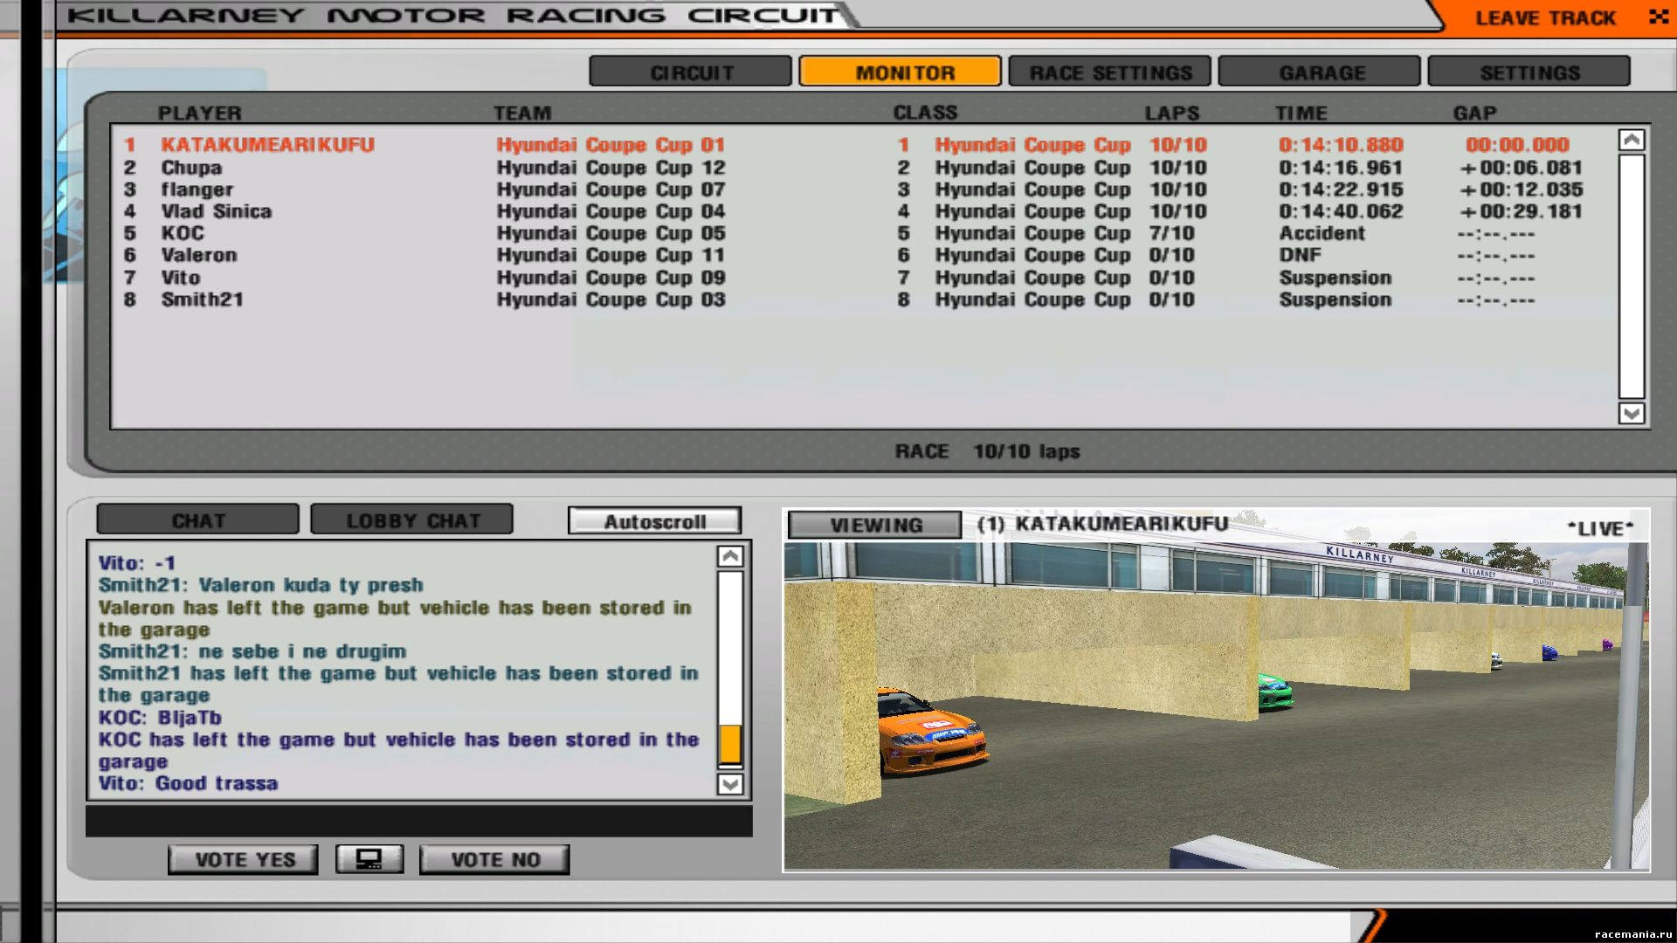Image resolution: width=1677 pixels, height=943 pixels.
Task: Click Vote No button
Action: pos(494,859)
